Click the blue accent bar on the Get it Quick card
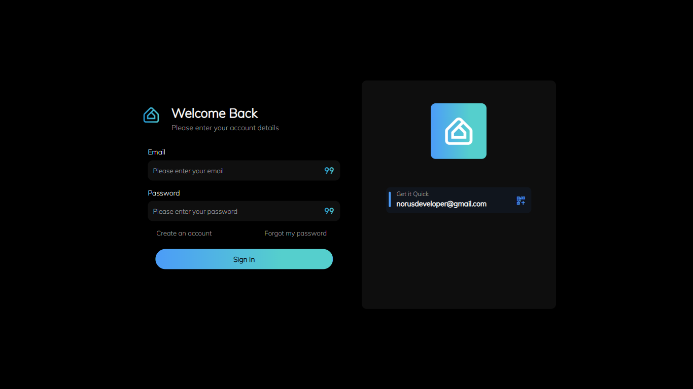 point(390,200)
